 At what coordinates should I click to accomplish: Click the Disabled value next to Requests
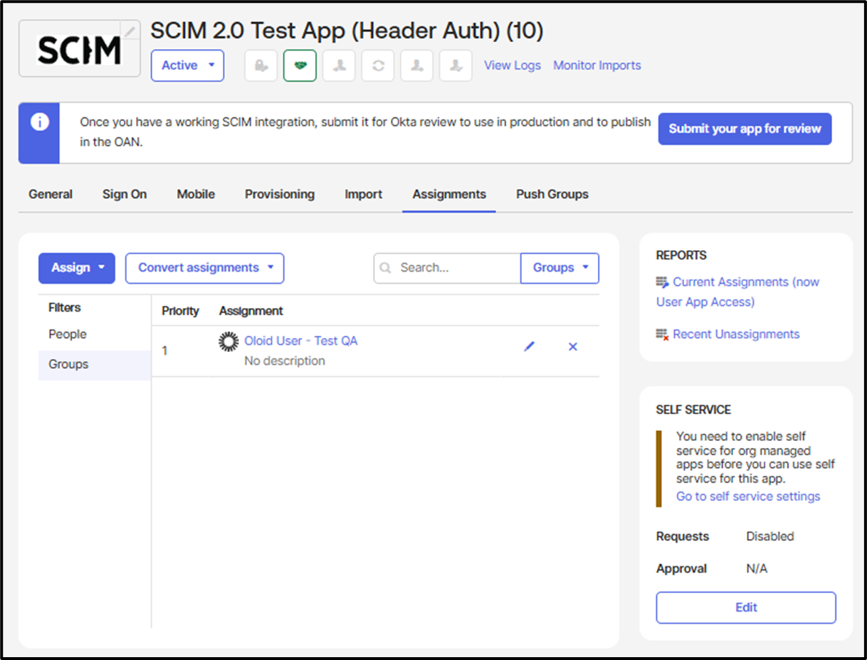(769, 536)
